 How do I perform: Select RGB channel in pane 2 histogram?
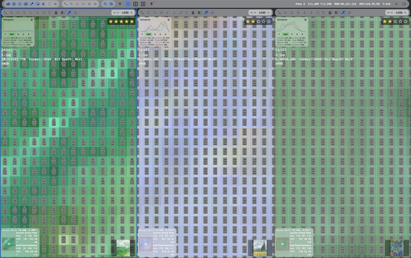[x=148, y=34]
